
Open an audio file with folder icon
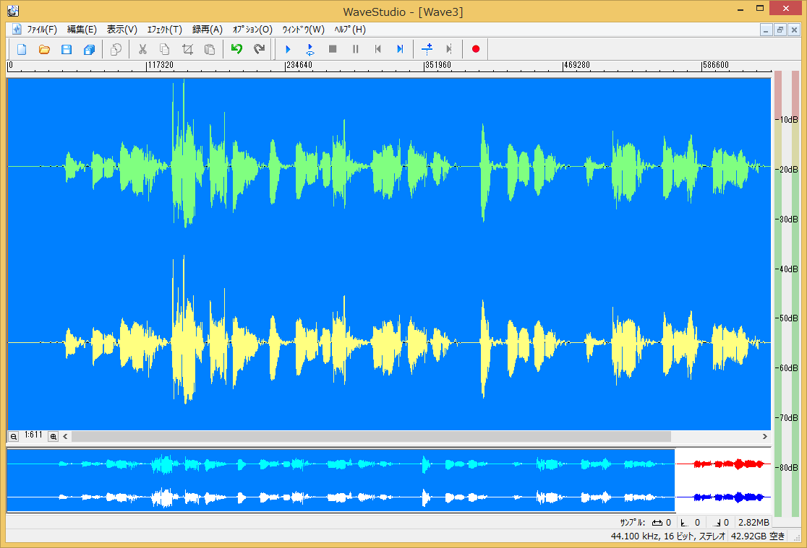coord(44,49)
